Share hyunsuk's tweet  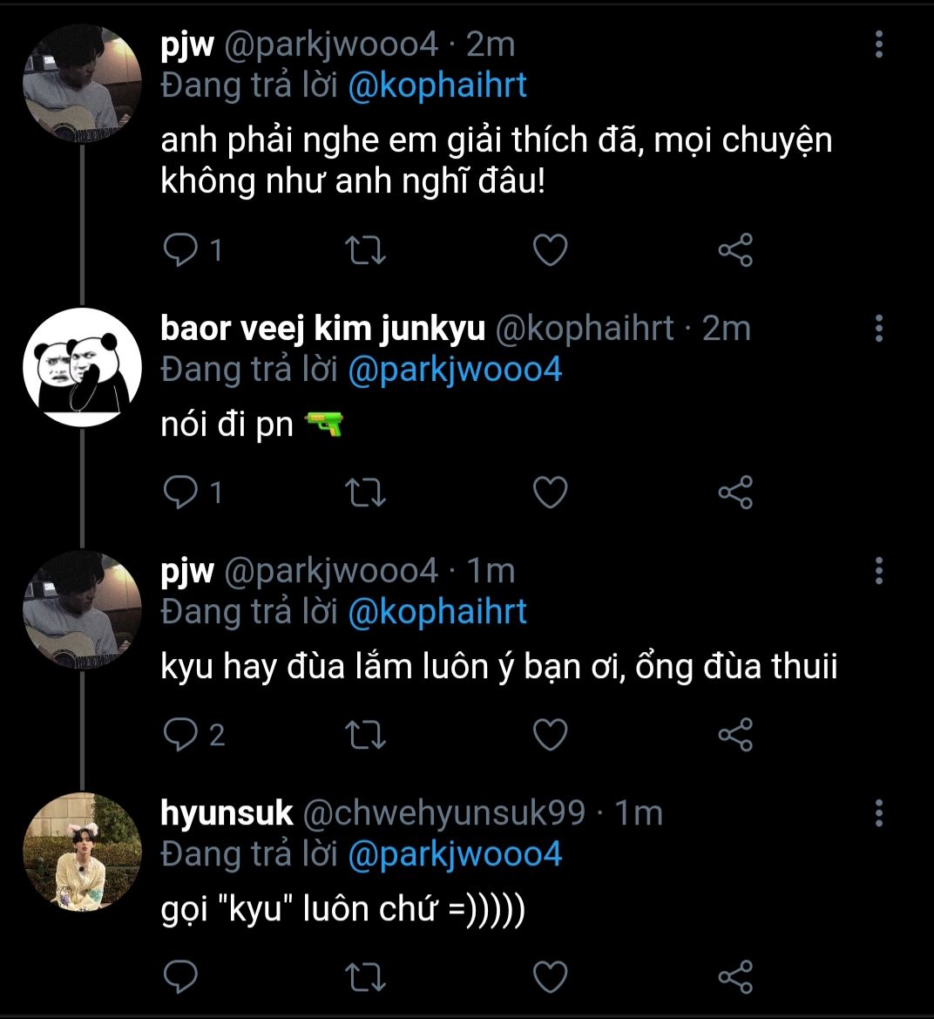coord(735,976)
